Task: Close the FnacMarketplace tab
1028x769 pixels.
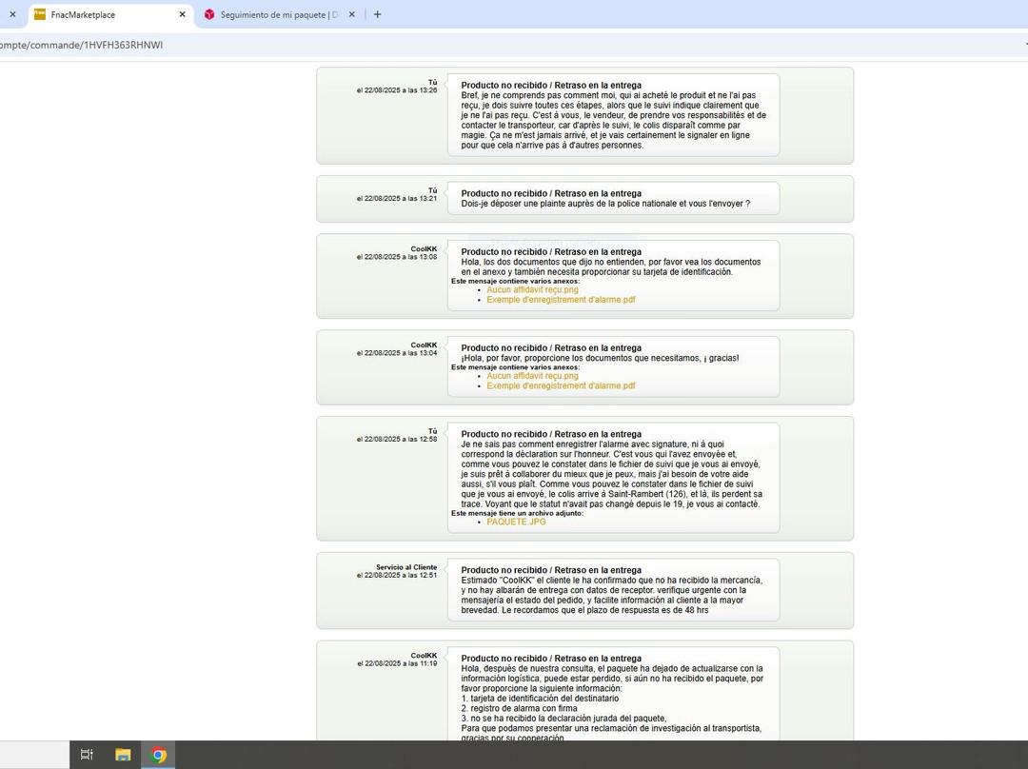Action: [182, 14]
